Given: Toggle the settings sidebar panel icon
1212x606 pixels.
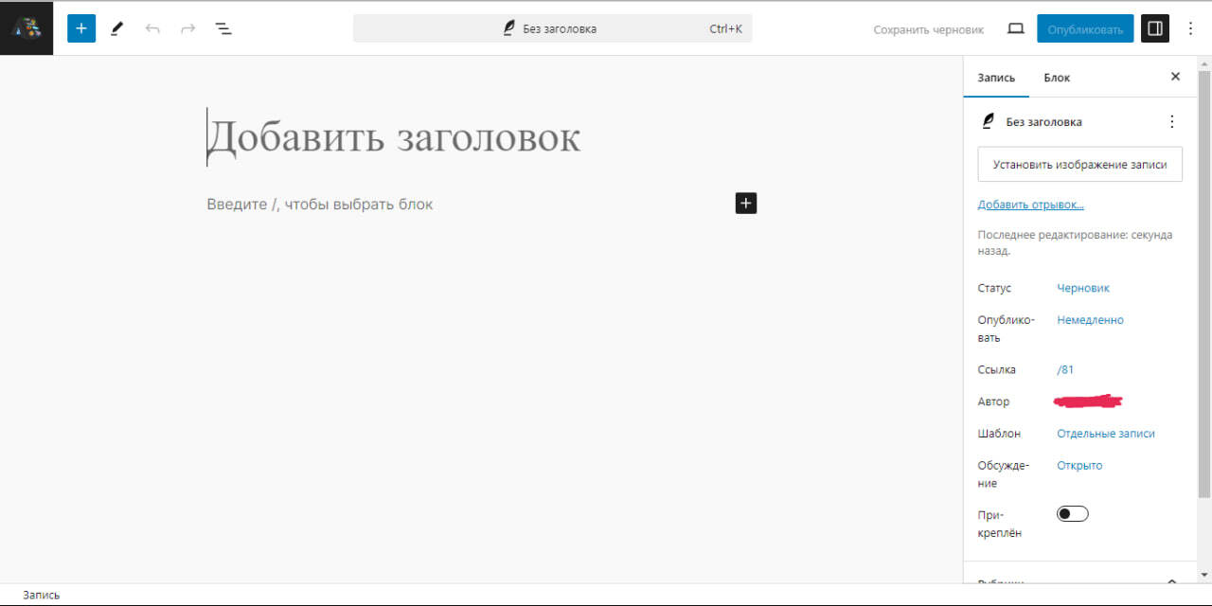Looking at the screenshot, I should (x=1154, y=28).
